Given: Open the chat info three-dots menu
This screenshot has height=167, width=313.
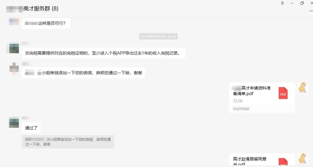Looking at the screenshot, I should pyautogui.click(x=311, y=10).
